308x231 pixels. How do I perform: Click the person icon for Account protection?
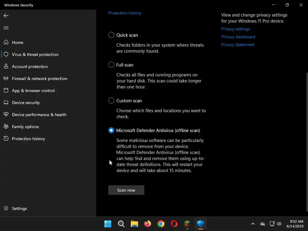(6, 66)
